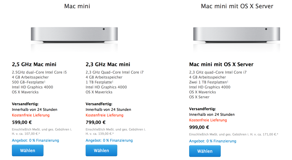This screenshot has width=292, height=160.
Task: Open 0 % Finanzierung offer under 599,00 €
Action: pyautogui.click(x=35, y=140)
